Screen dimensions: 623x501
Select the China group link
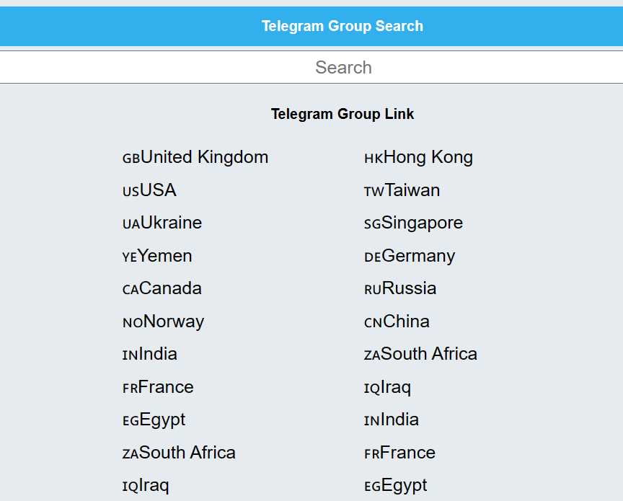click(x=397, y=322)
